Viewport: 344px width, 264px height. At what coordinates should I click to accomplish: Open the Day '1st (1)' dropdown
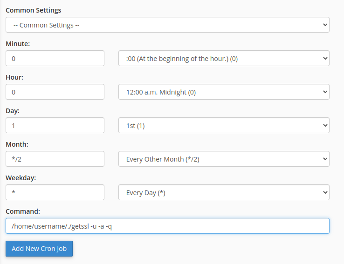tap(224, 125)
